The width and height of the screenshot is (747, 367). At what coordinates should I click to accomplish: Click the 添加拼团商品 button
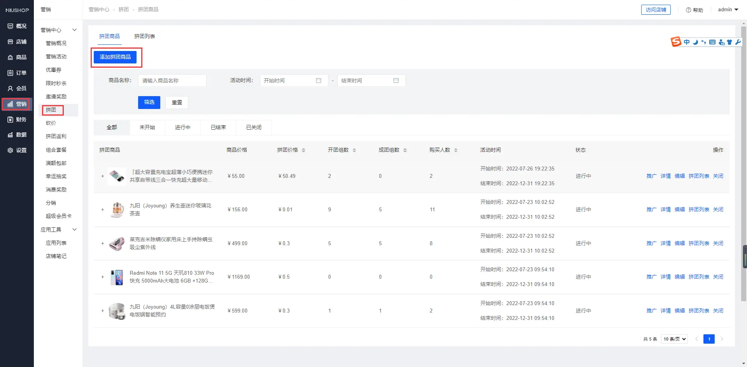[115, 57]
